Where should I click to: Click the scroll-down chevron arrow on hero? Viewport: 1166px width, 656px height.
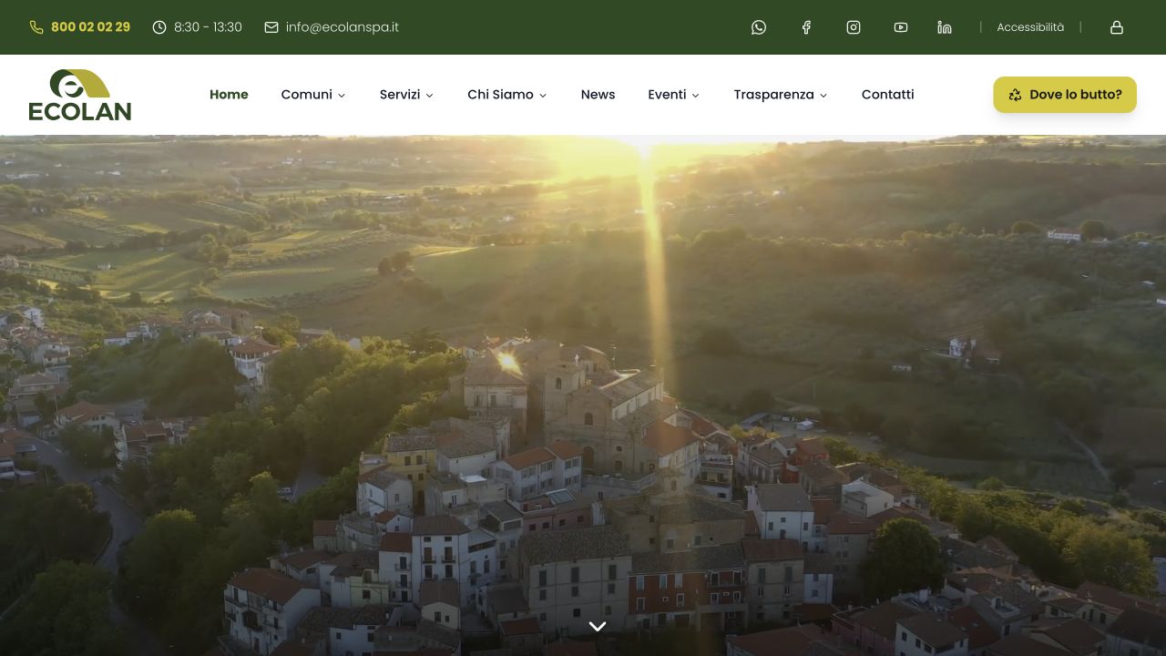pyautogui.click(x=598, y=626)
